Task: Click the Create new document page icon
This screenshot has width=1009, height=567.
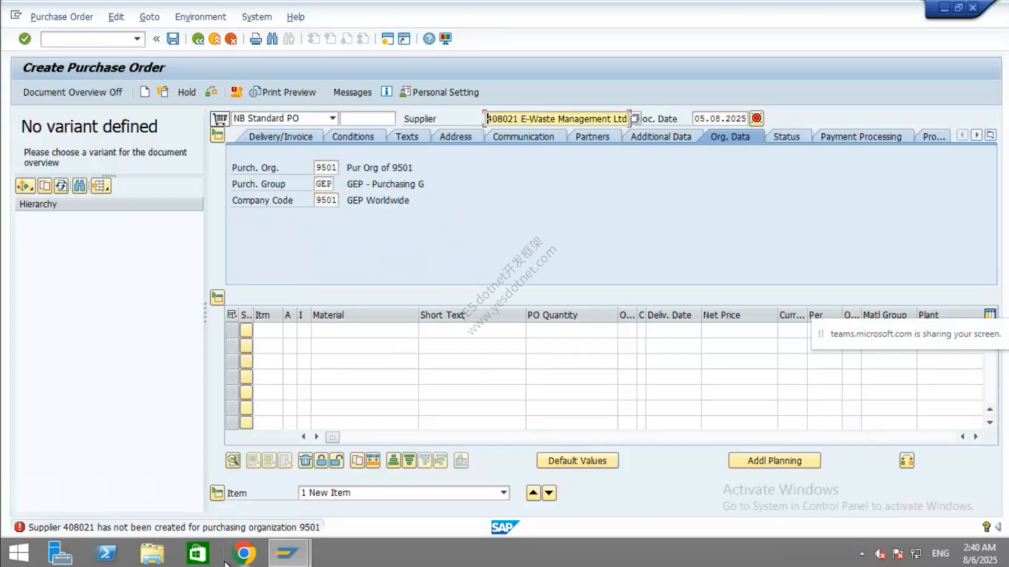Action: point(145,92)
